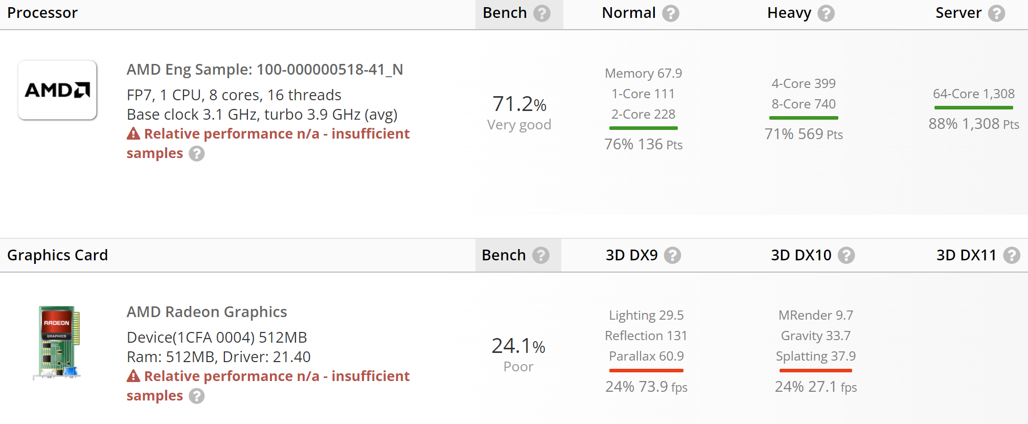Click the Radeon graphics card image
This screenshot has width=1028, height=424.
pos(57,344)
